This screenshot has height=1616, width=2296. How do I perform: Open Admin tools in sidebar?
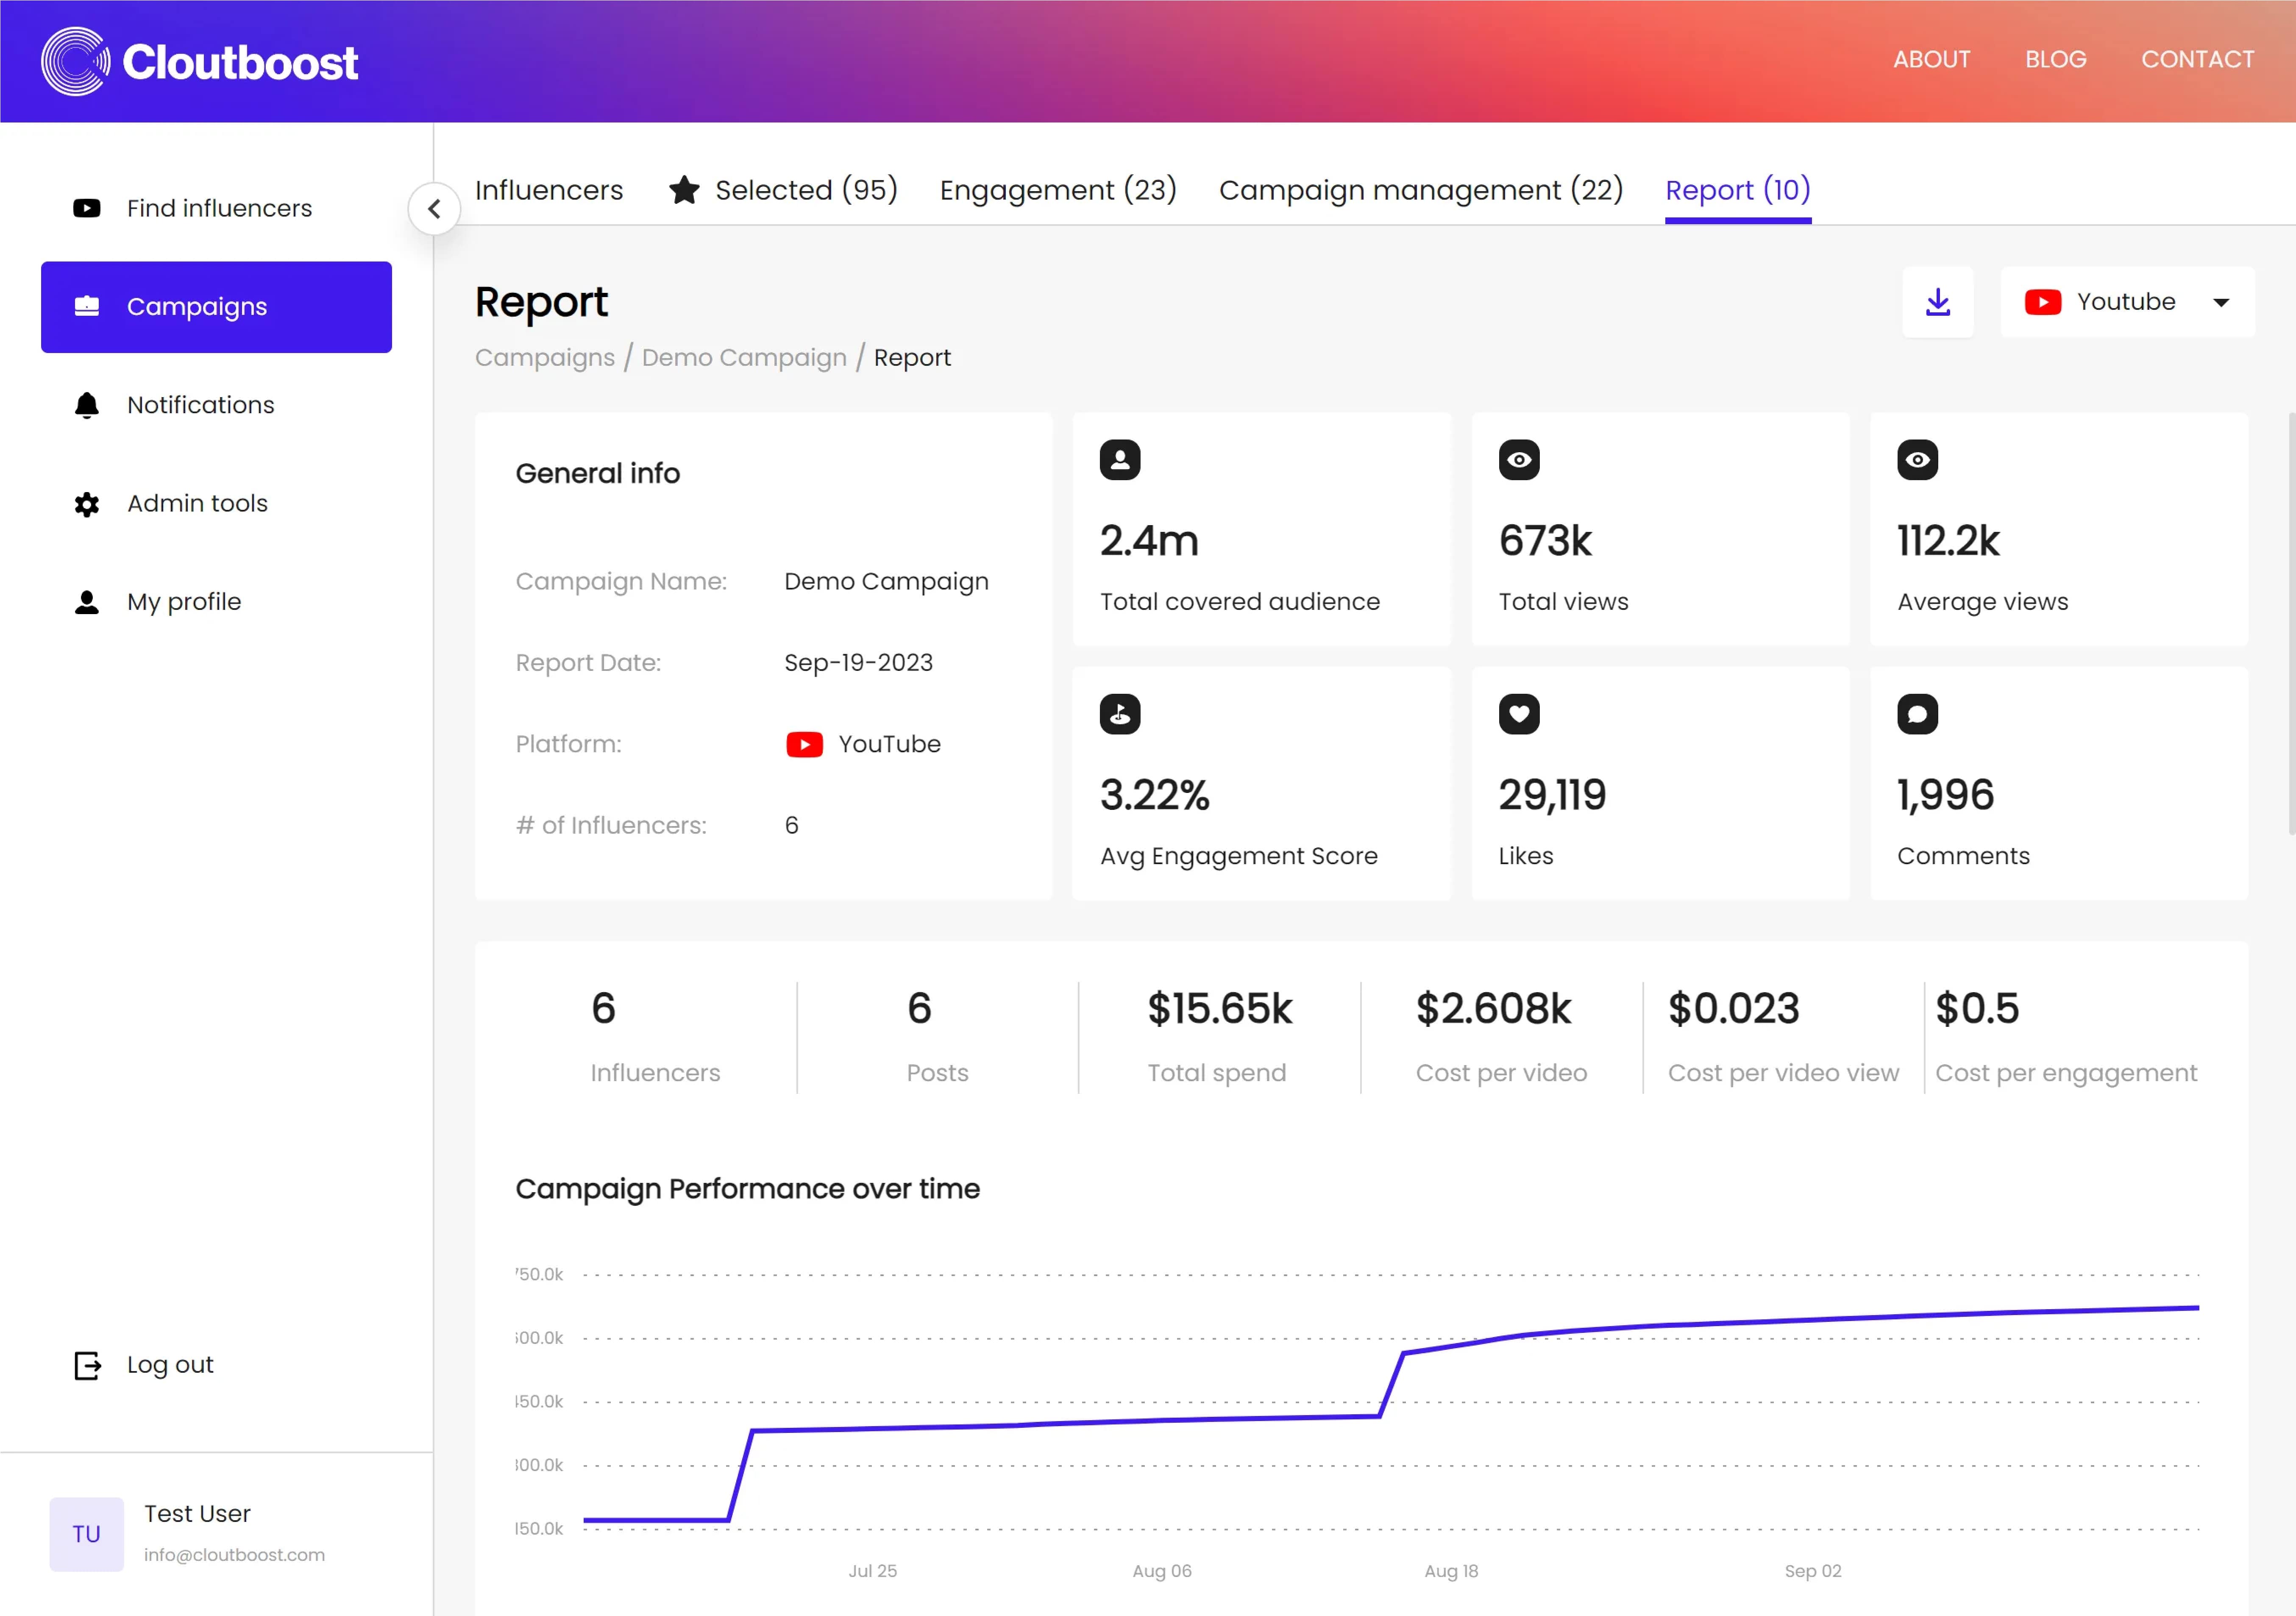pos(216,503)
